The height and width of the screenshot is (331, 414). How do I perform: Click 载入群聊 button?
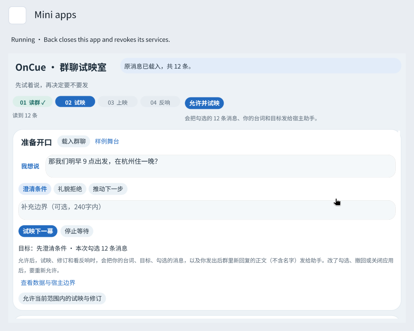(x=74, y=142)
